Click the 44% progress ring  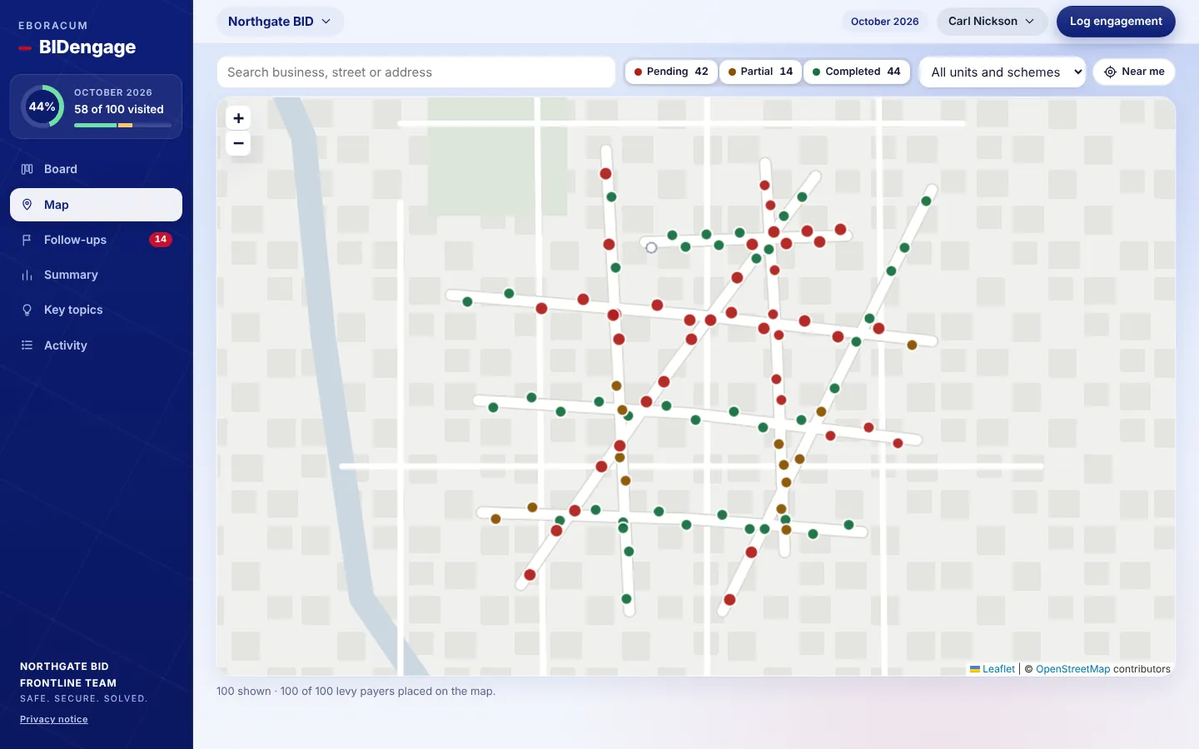42,107
